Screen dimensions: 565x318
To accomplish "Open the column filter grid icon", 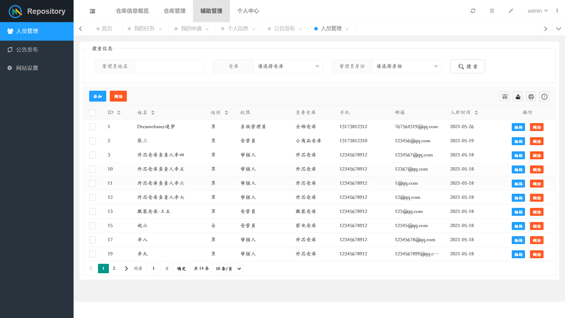I will click(x=505, y=97).
